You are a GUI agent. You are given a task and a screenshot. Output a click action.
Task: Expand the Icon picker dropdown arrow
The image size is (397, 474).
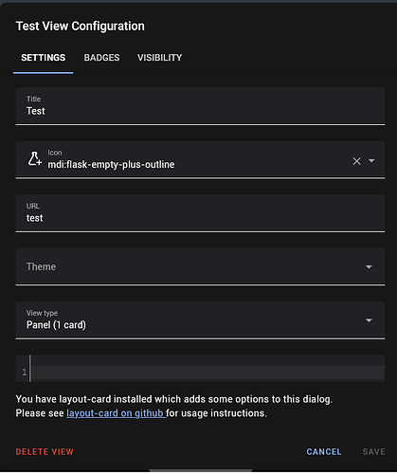[x=371, y=161]
